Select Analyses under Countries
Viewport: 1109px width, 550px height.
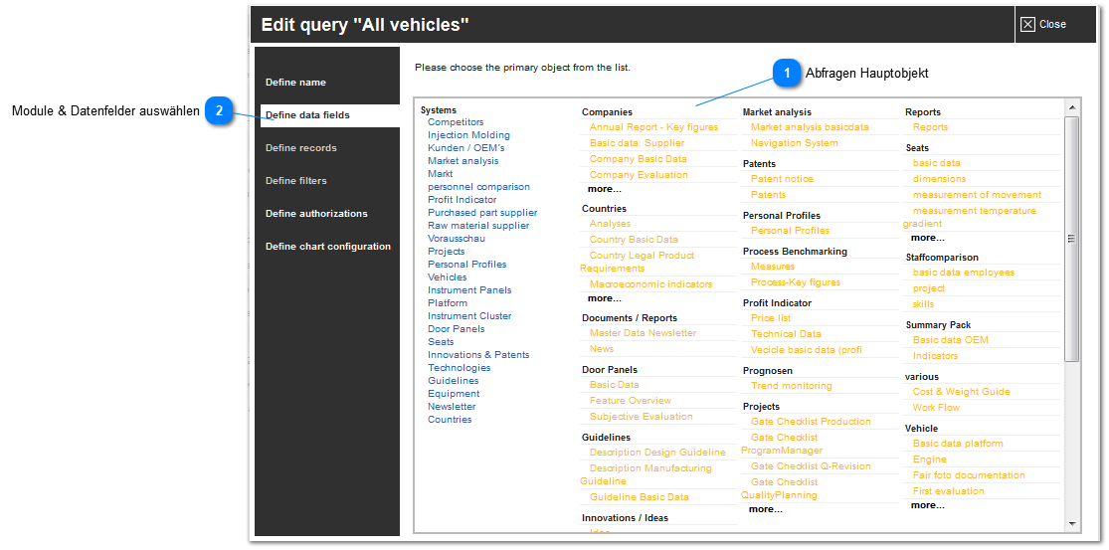(611, 224)
